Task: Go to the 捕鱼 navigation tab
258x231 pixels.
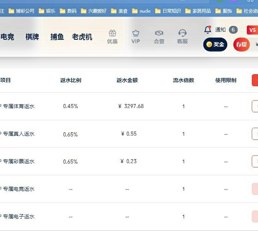Action: point(57,37)
